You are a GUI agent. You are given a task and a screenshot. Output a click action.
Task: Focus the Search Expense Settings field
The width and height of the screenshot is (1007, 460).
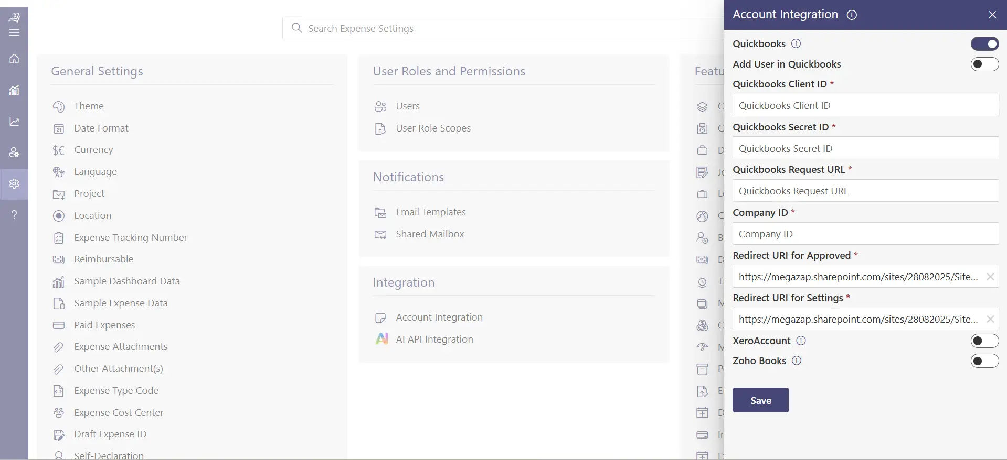coord(504,28)
